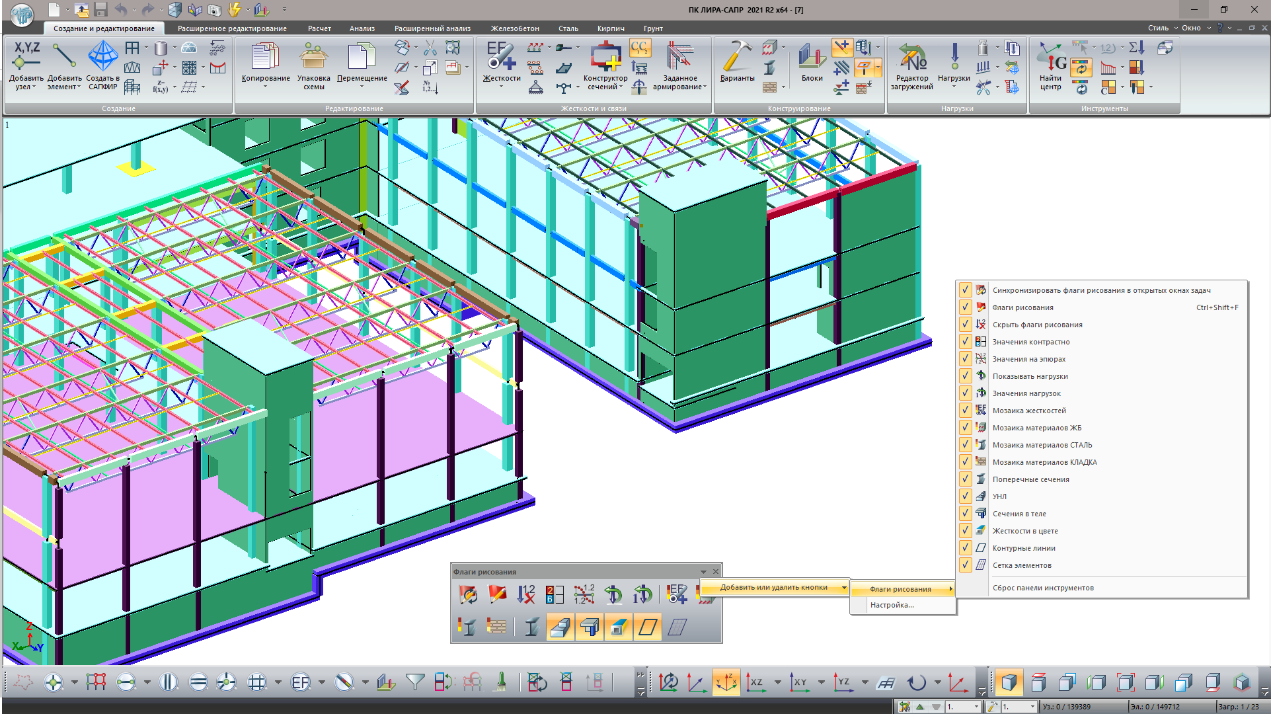The height and width of the screenshot is (714, 1271).
Task: Switch to Расширенное редактирование tab
Action: point(232,28)
